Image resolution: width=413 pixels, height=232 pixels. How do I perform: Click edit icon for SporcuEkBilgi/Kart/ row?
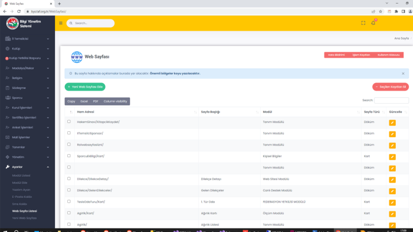coord(392,157)
